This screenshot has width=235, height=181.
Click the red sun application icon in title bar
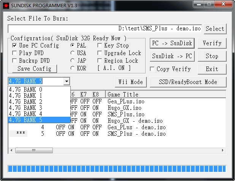[x=6, y=6]
